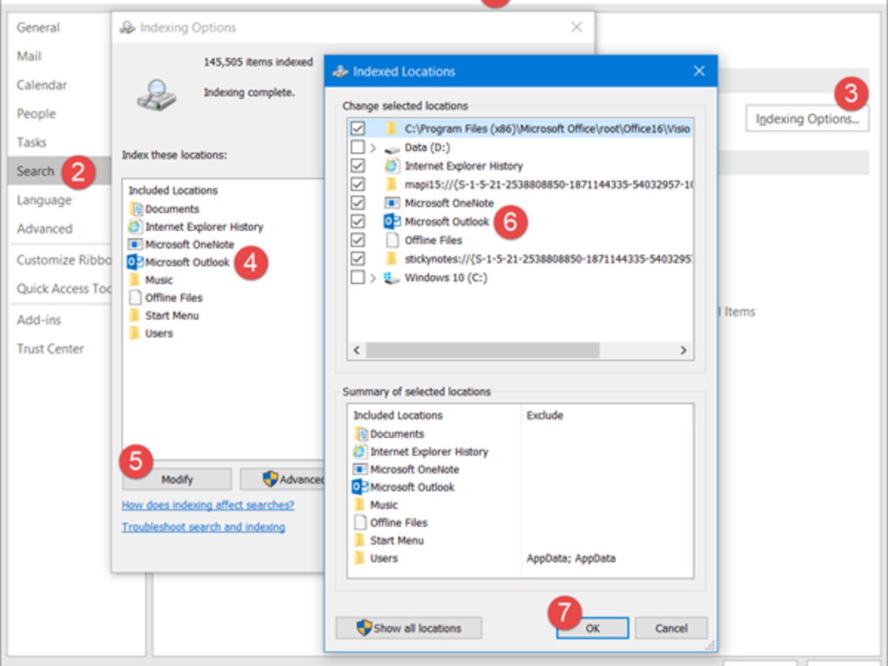Click Internet Explorer History icon in Summary list
Image resolution: width=888 pixels, height=666 pixels.
(360, 452)
